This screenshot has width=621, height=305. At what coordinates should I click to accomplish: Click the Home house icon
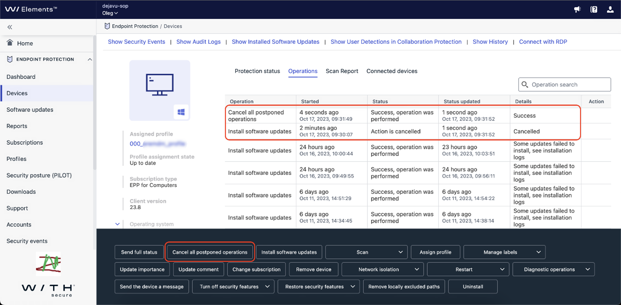10,43
